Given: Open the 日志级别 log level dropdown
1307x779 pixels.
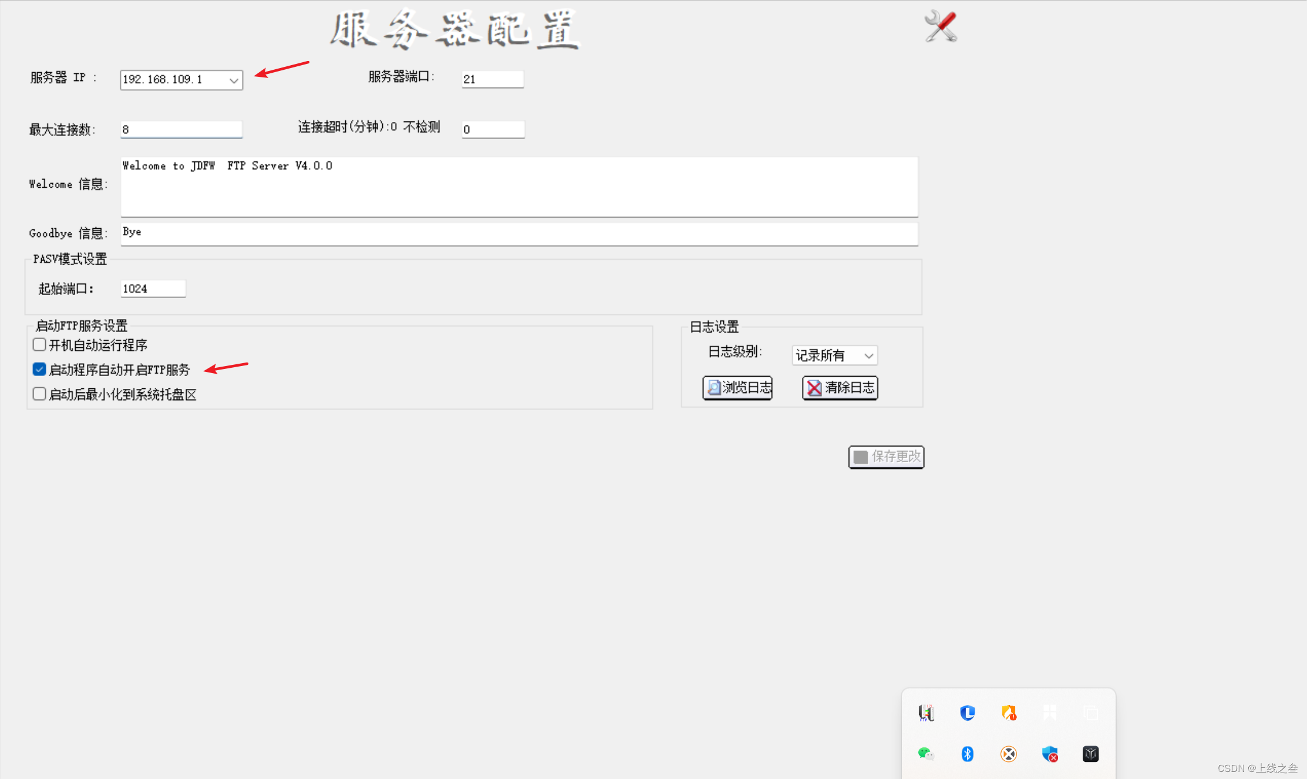Looking at the screenshot, I should click(x=868, y=355).
